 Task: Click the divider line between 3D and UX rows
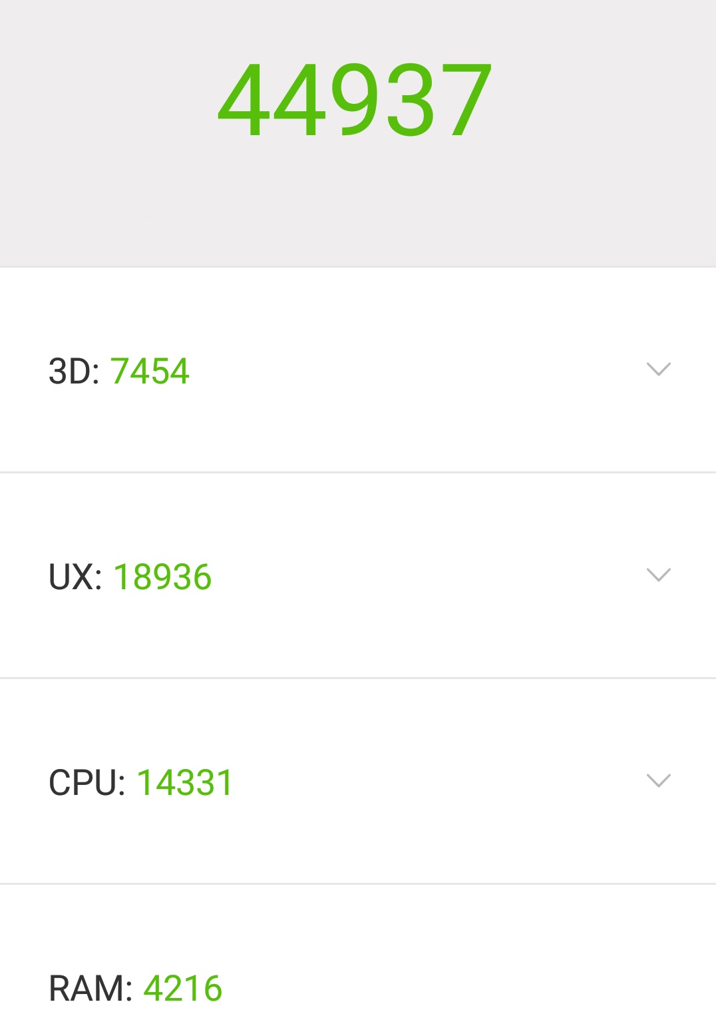(358, 472)
